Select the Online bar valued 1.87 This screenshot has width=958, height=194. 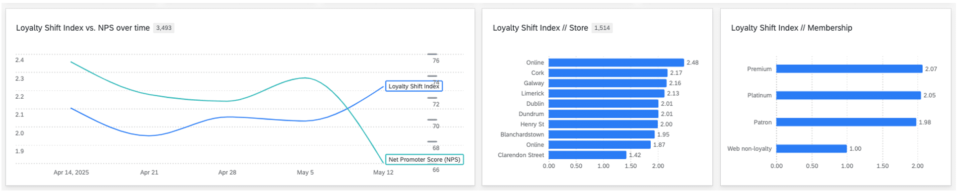click(x=600, y=145)
